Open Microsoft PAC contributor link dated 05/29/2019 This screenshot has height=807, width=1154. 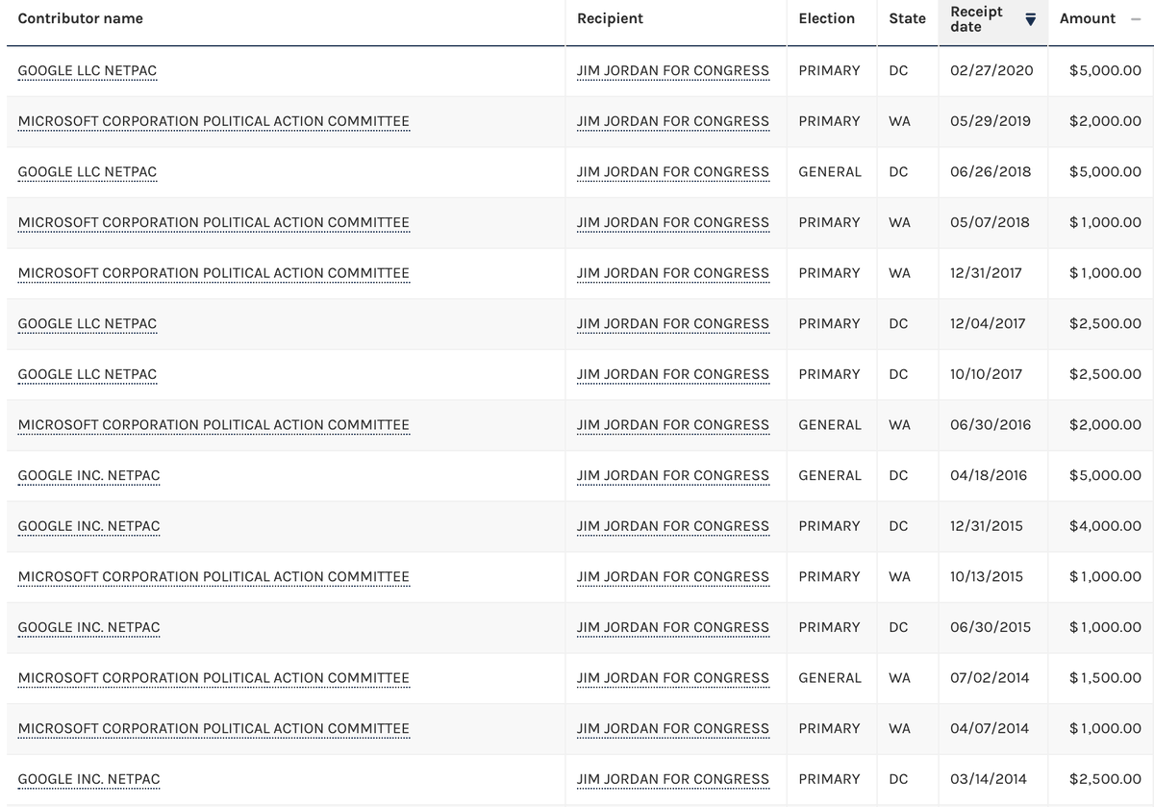pyautogui.click(x=213, y=121)
